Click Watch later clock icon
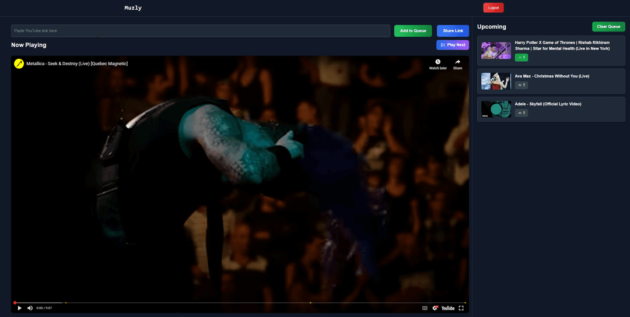 (x=437, y=64)
